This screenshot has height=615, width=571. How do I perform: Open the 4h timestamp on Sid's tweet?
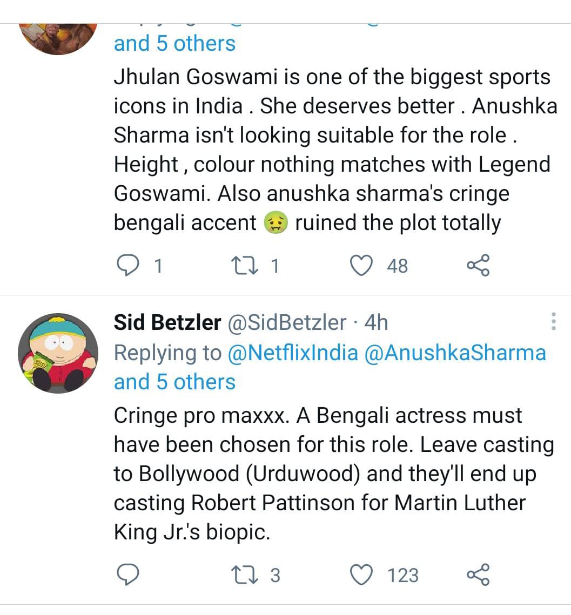[376, 323]
